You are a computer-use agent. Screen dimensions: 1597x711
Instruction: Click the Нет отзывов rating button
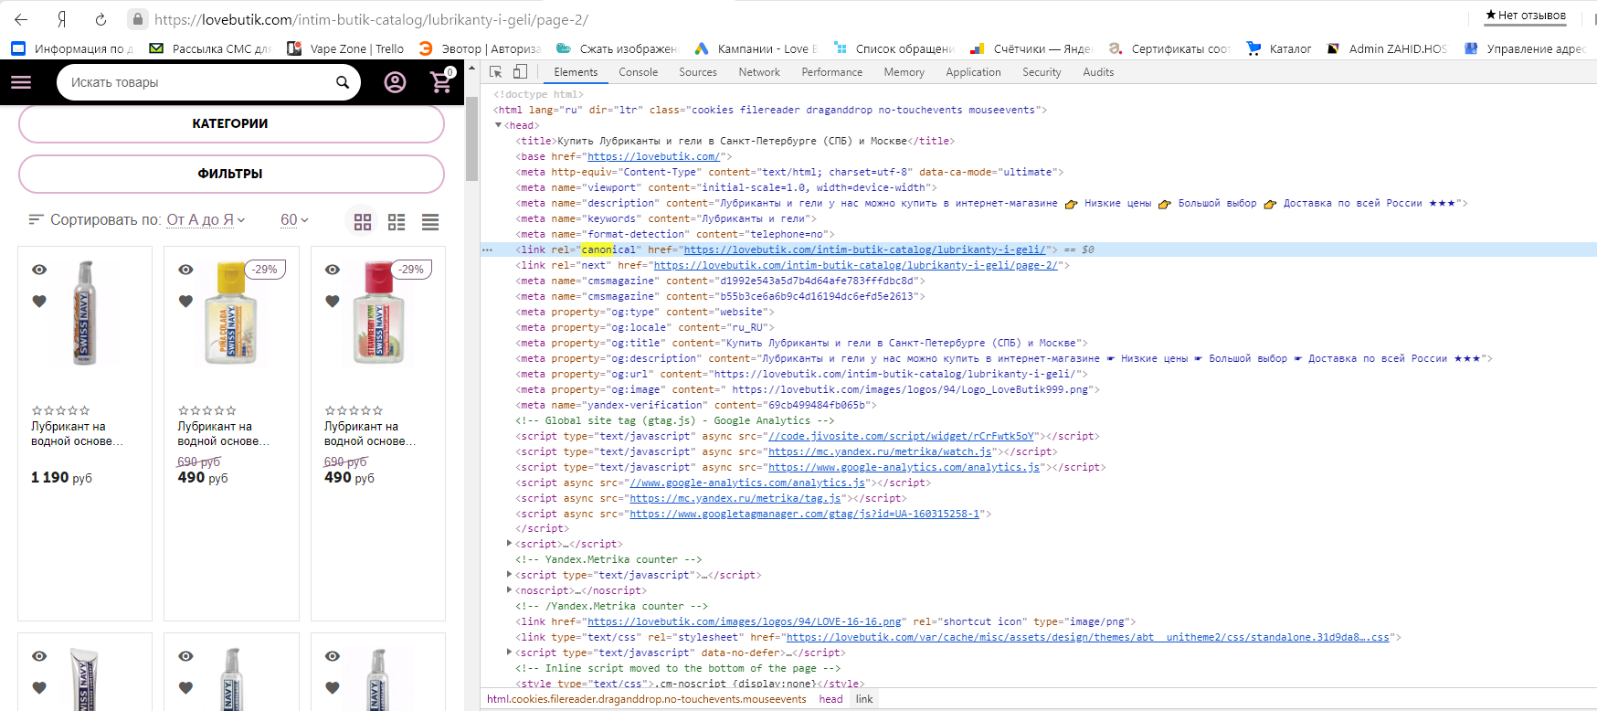point(1526,15)
